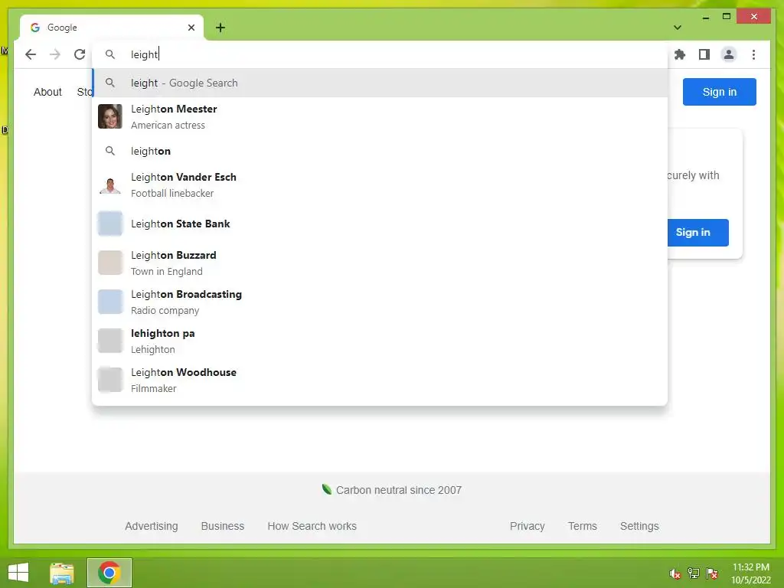Select Leighton Meester suggestion

[380, 116]
